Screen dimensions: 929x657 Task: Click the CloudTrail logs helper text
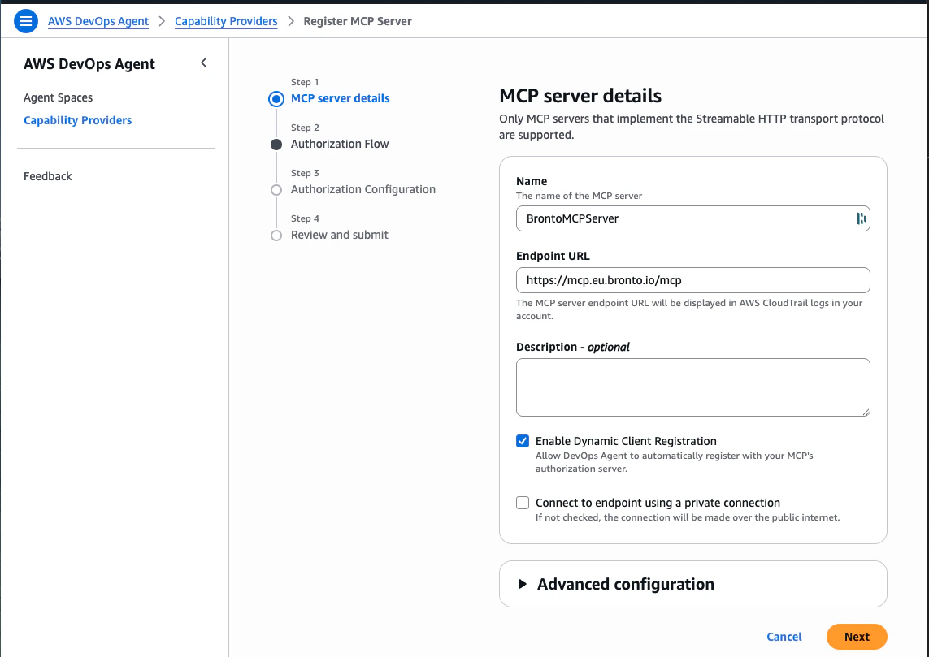(x=689, y=309)
